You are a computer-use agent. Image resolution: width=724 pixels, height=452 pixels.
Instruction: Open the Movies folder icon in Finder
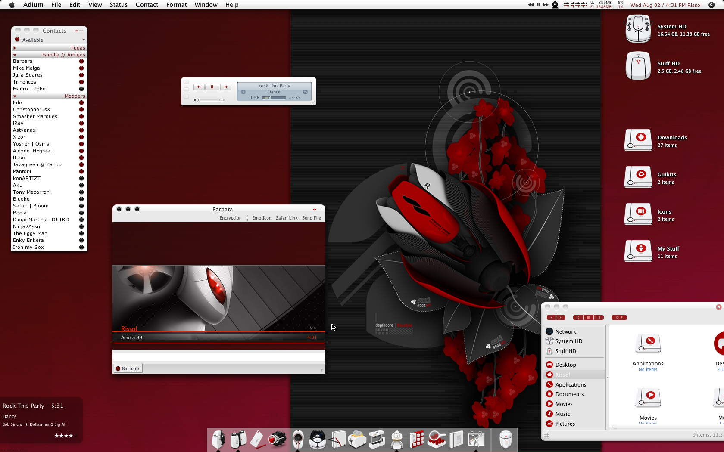(x=648, y=398)
